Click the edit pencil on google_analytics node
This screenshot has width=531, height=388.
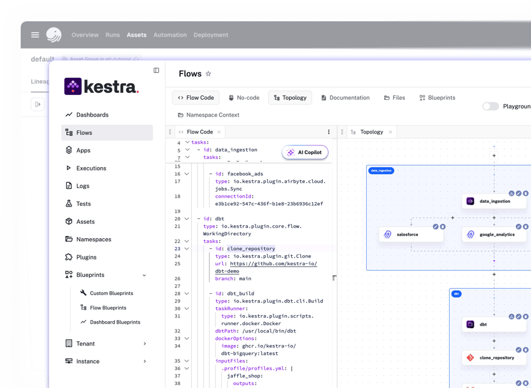[x=518, y=226]
